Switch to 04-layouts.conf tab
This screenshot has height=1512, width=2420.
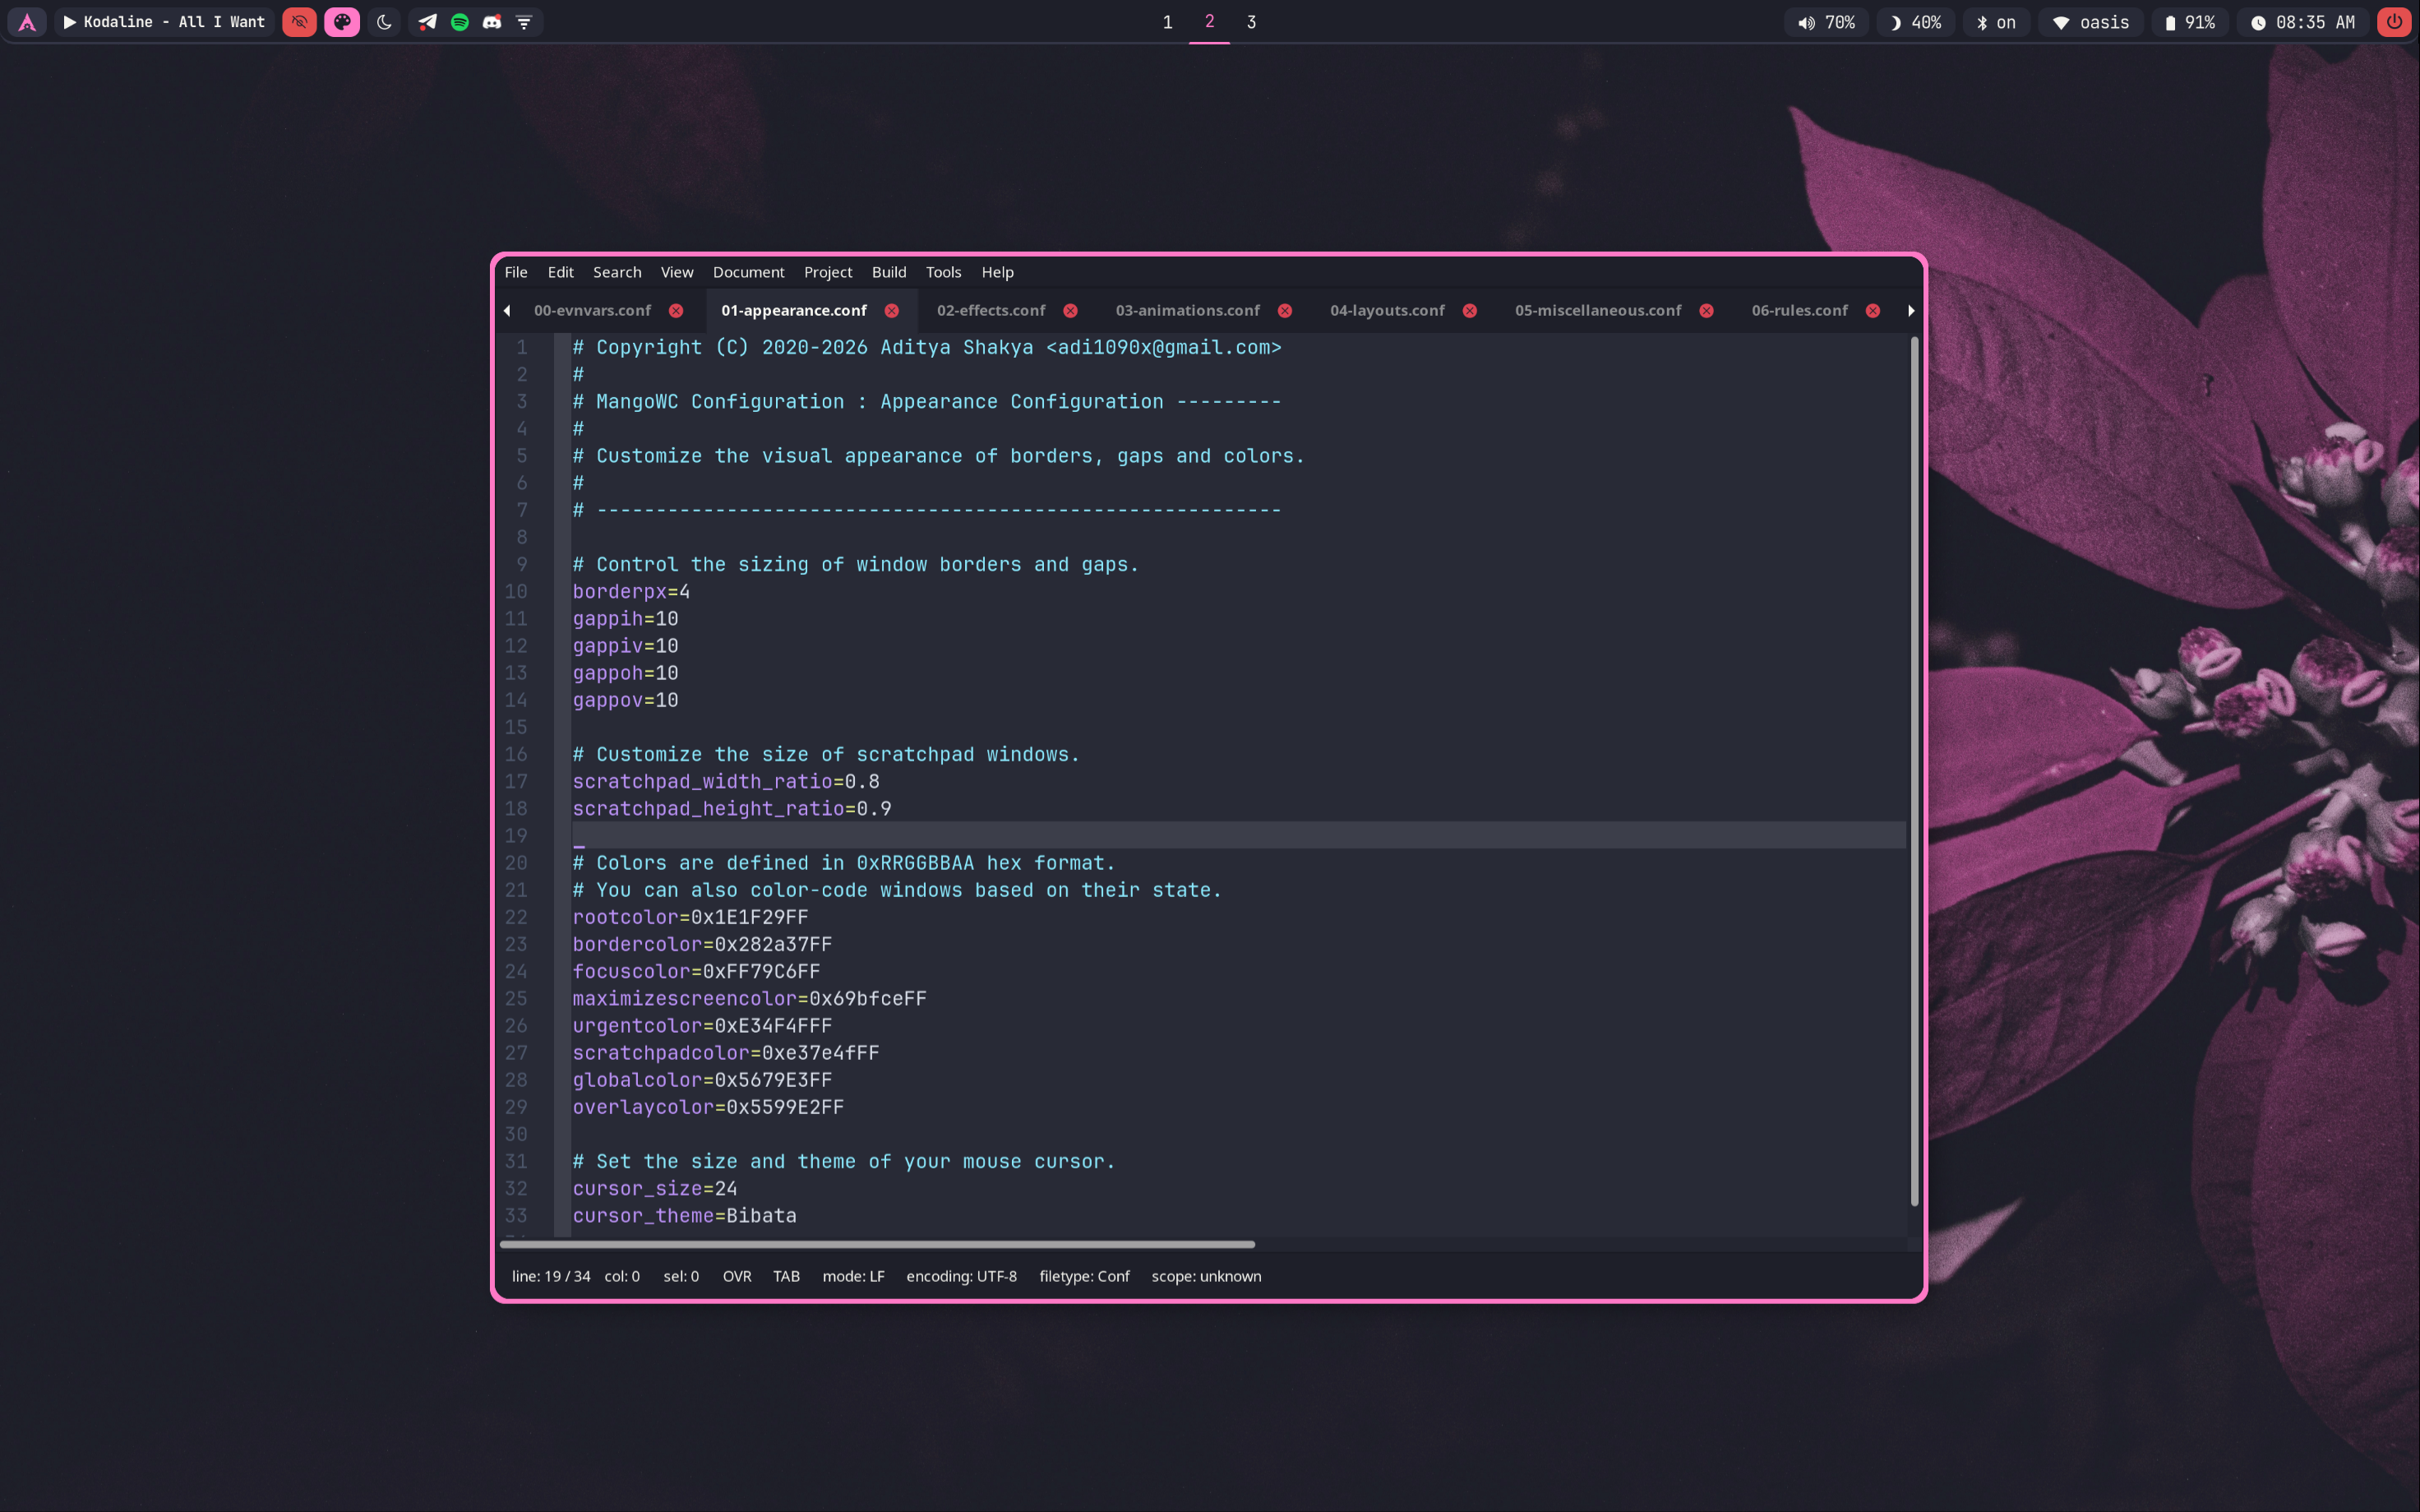[1387, 310]
